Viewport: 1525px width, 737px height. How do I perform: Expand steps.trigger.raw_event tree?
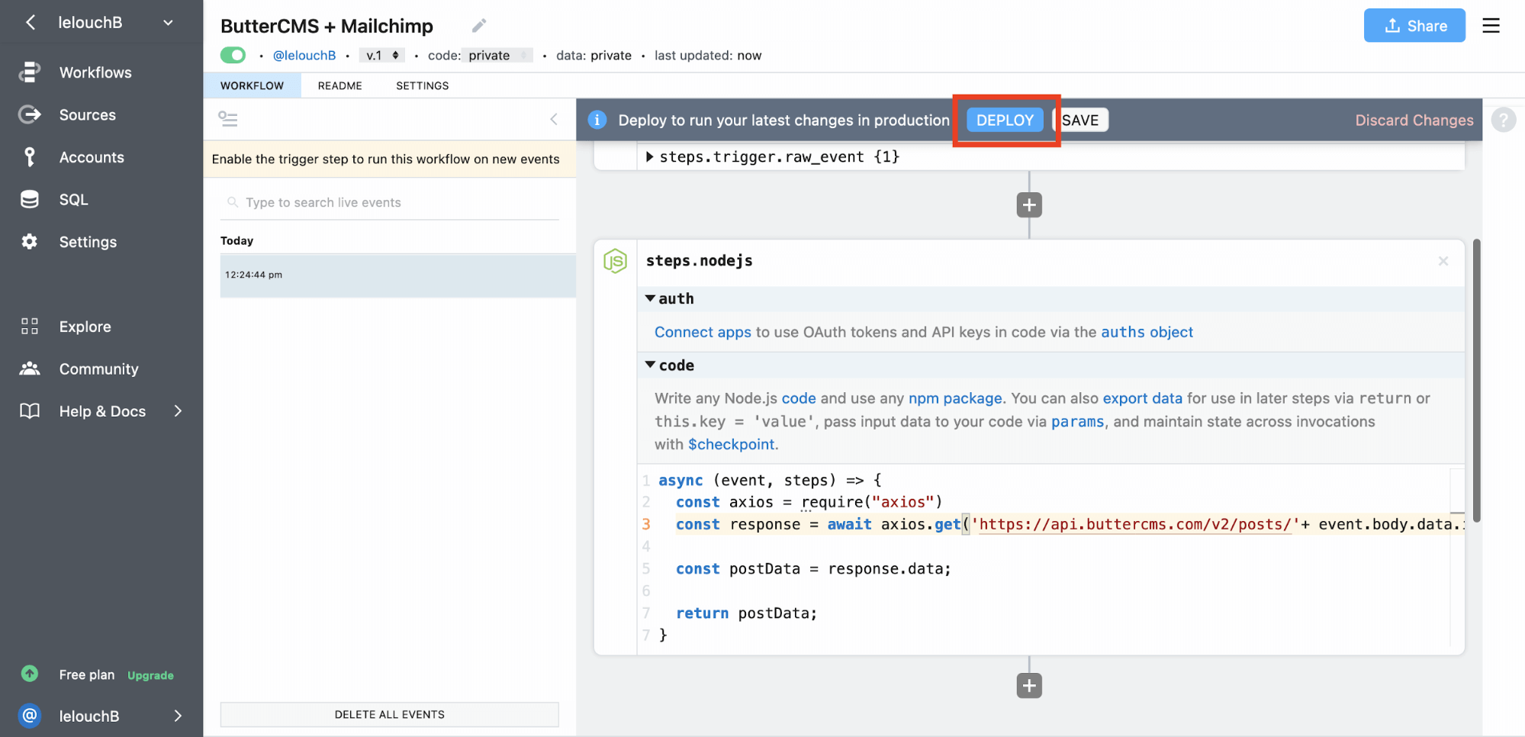point(650,156)
